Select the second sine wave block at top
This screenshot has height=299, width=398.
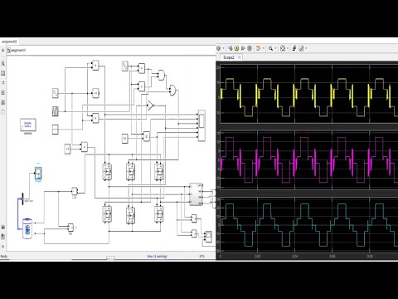coord(125,66)
